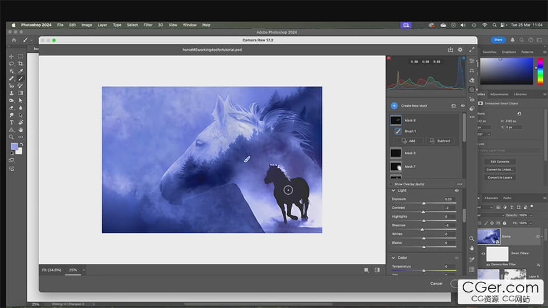Toggle the Show Overlay checkbox
The image size is (548, 308).
[x=391, y=184]
